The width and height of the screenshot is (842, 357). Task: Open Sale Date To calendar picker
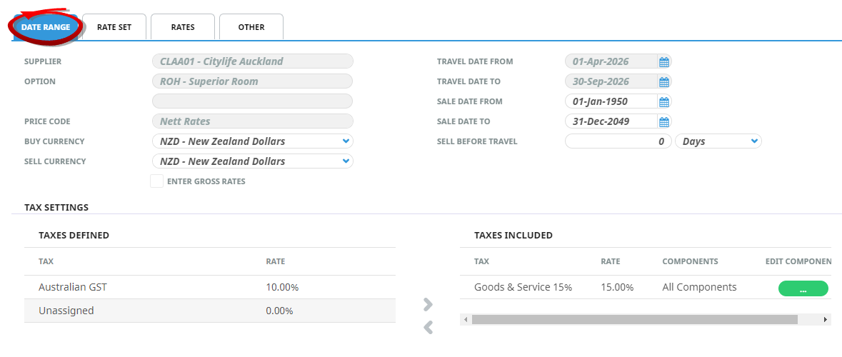click(663, 121)
